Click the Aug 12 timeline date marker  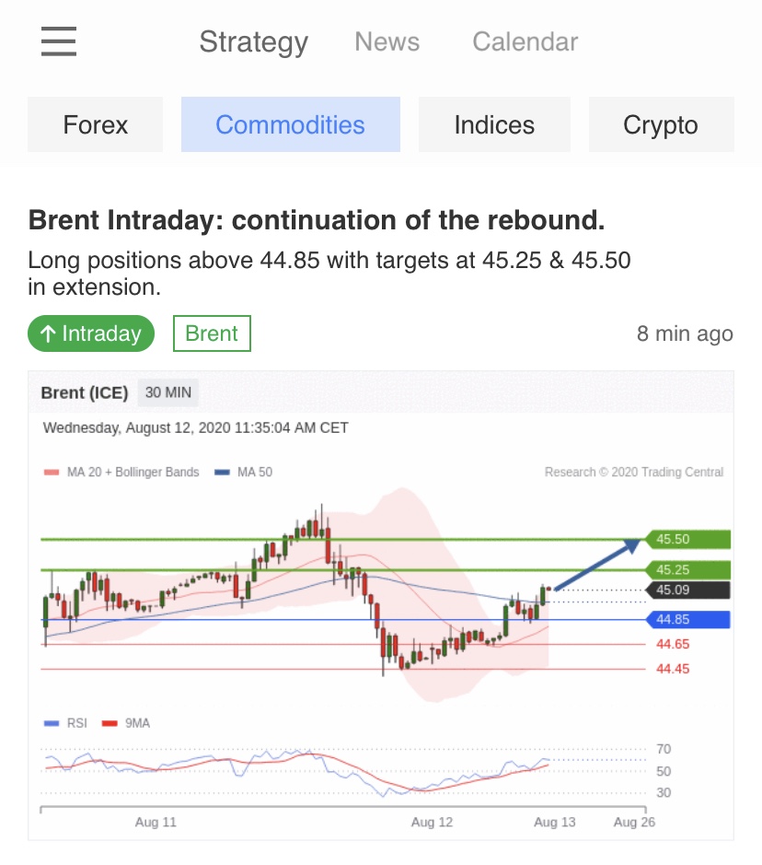[x=432, y=822]
